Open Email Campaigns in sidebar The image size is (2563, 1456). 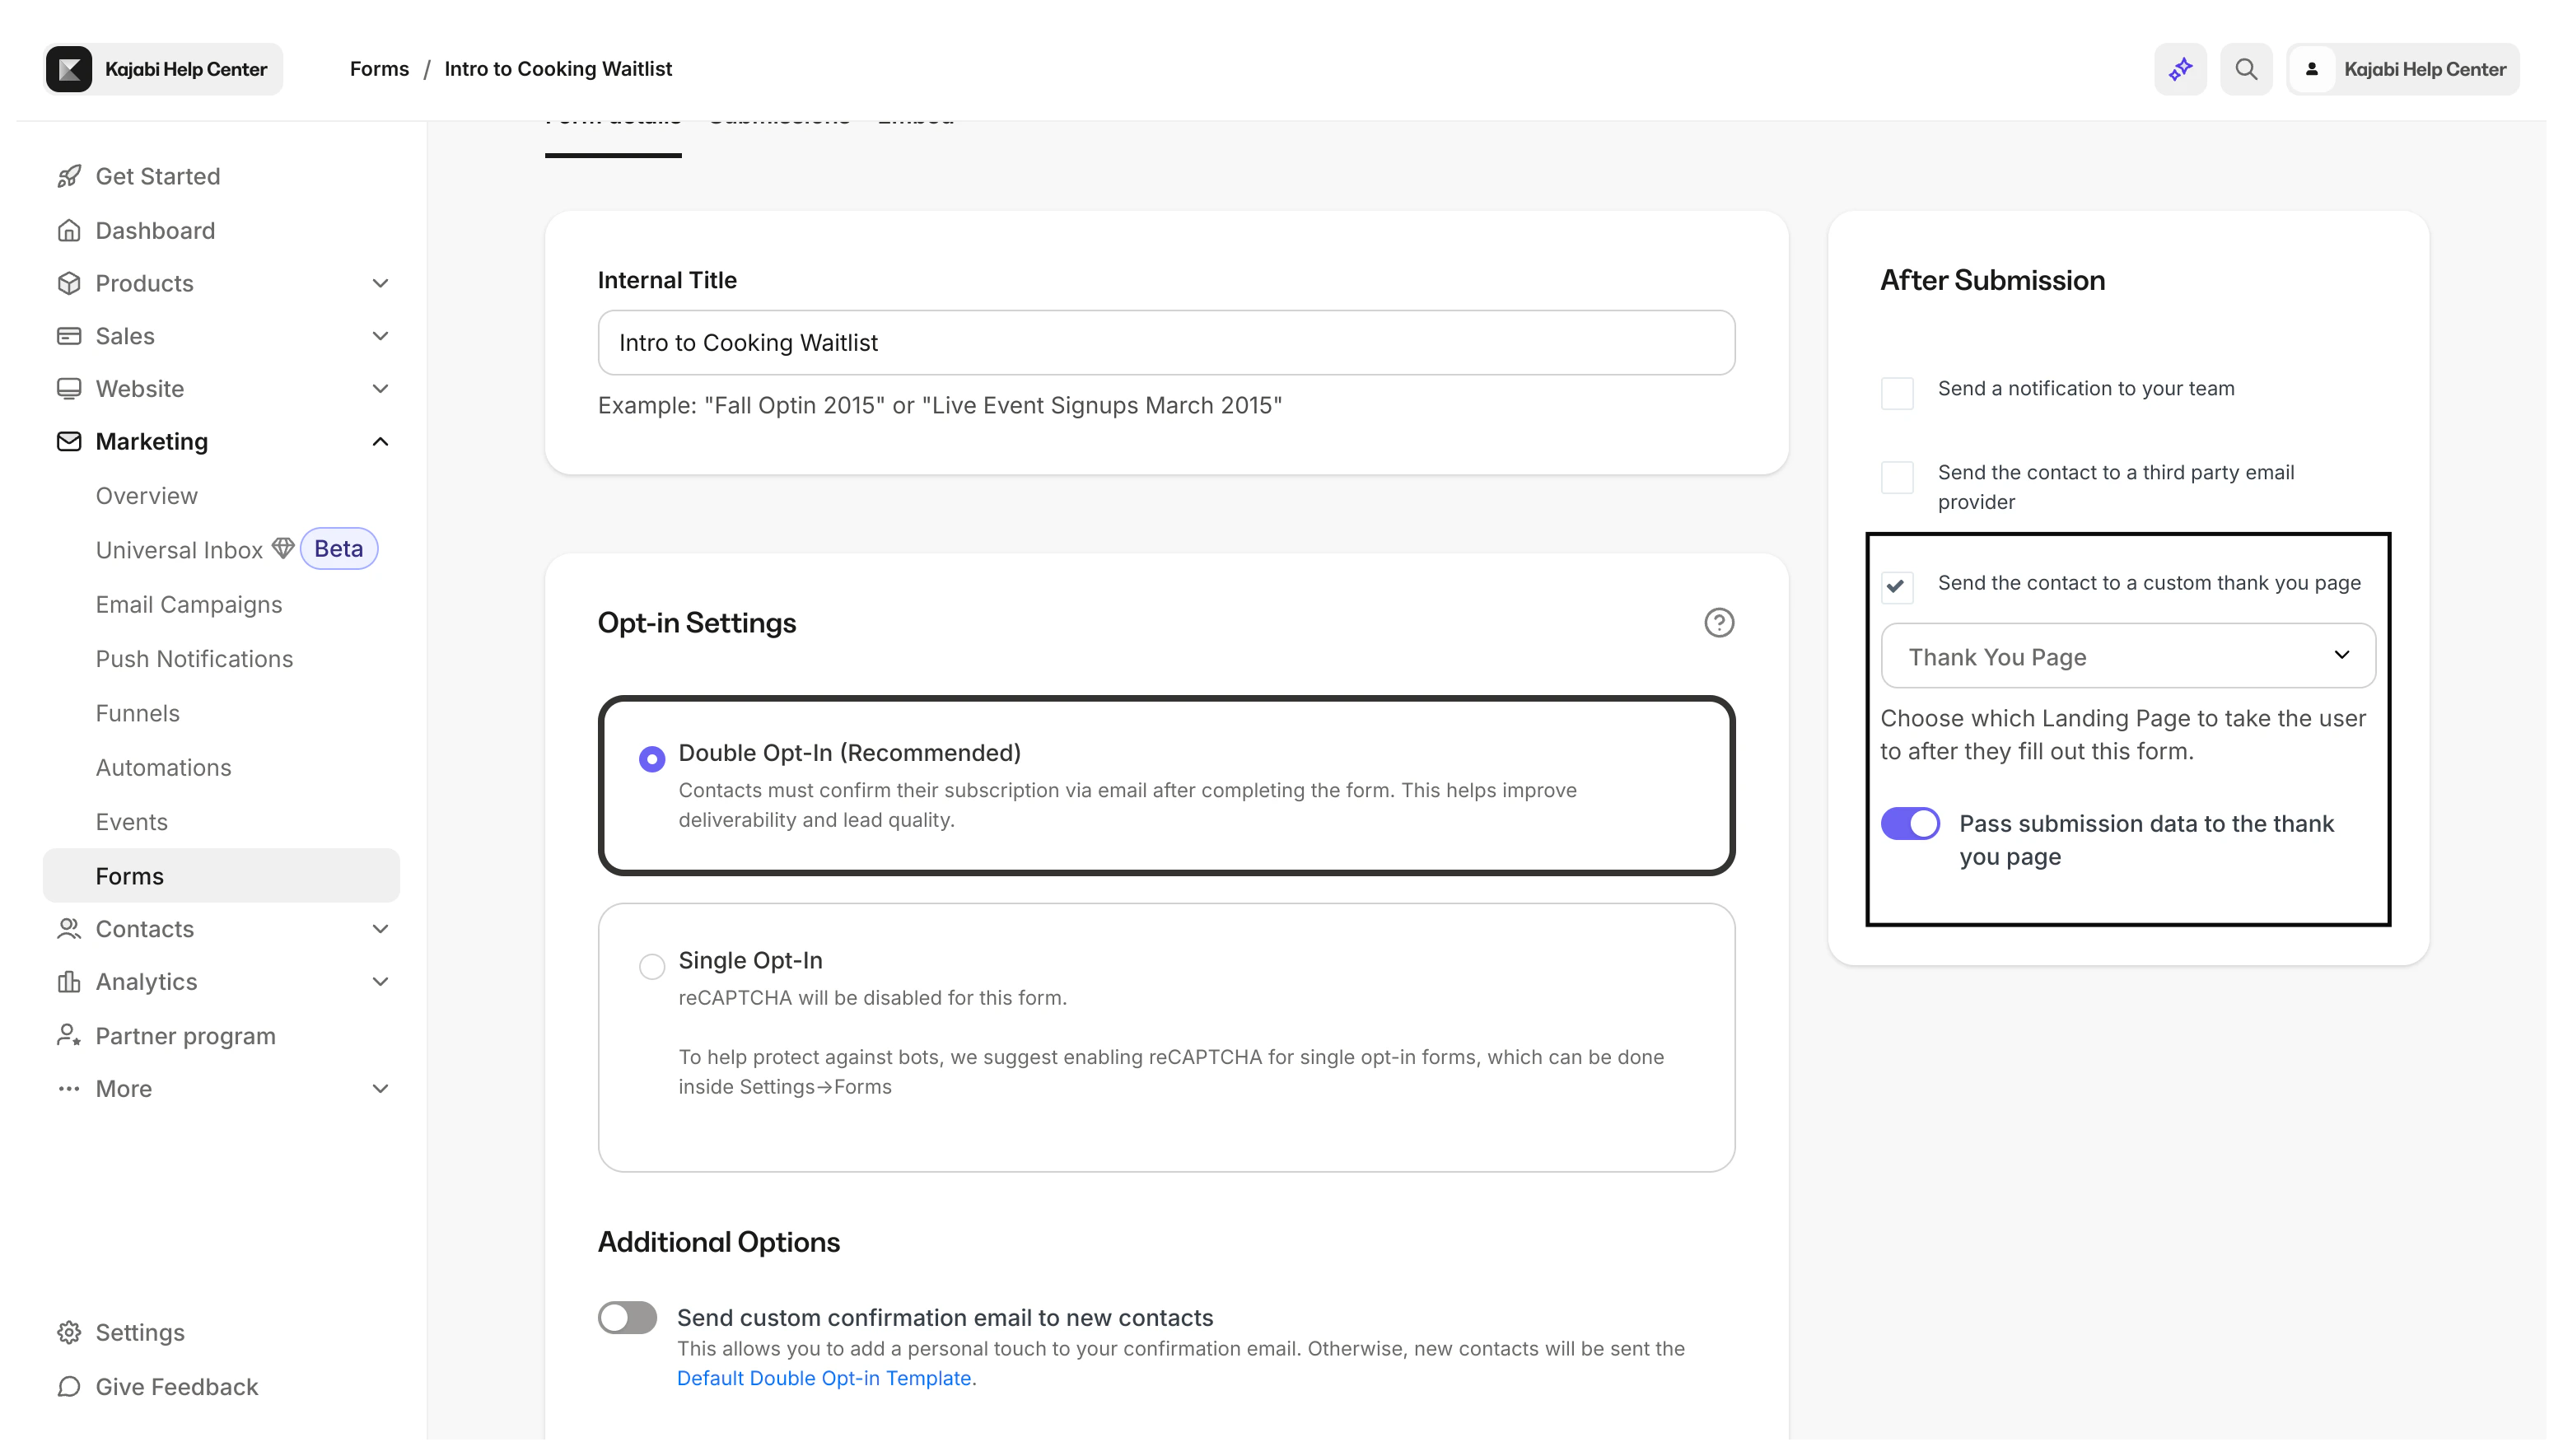(189, 605)
